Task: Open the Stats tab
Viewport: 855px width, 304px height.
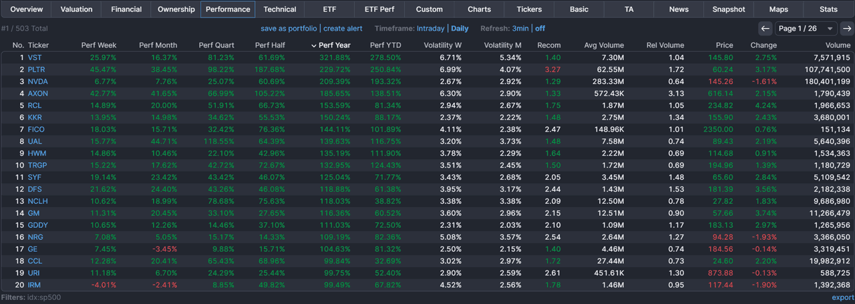Action: point(829,9)
